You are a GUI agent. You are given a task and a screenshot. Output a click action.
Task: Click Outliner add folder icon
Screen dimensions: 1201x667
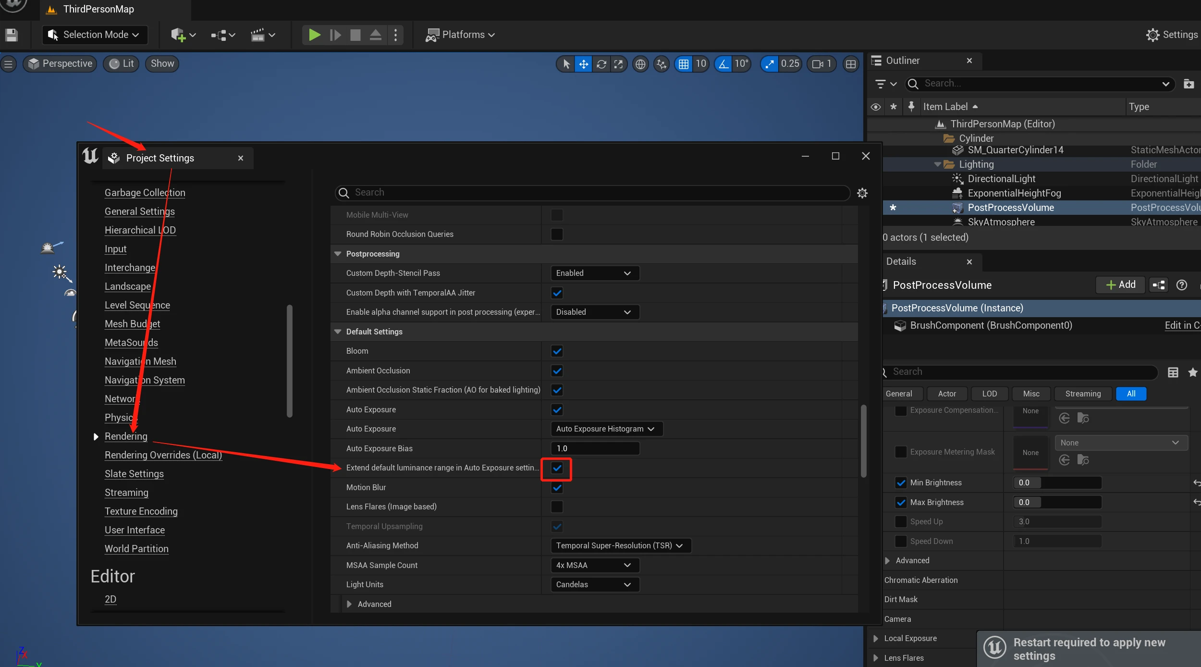click(1189, 84)
